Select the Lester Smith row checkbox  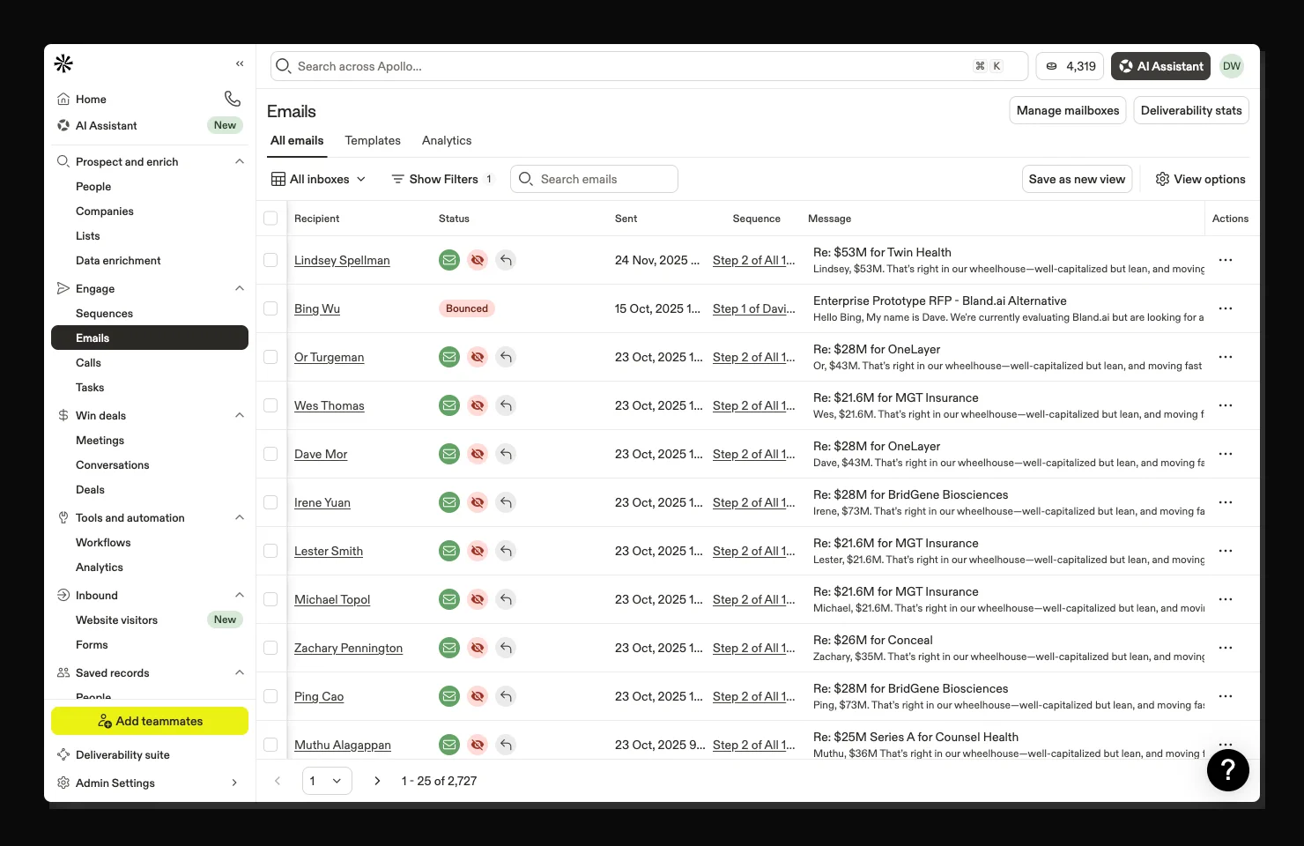pyautogui.click(x=270, y=551)
